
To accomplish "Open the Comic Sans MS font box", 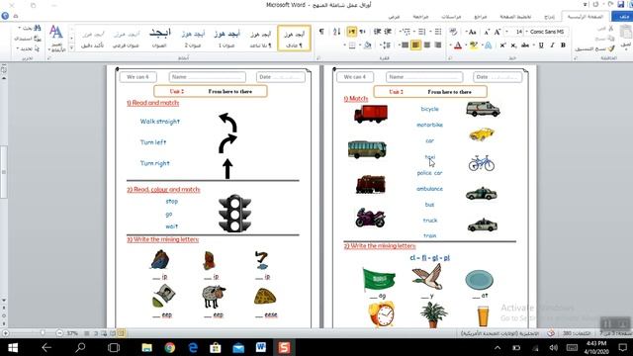I will pos(547,32).
